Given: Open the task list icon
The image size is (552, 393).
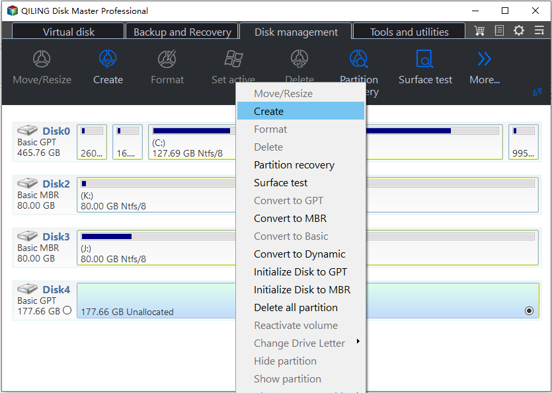Looking at the screenshot, I should [x=499, y=30].
